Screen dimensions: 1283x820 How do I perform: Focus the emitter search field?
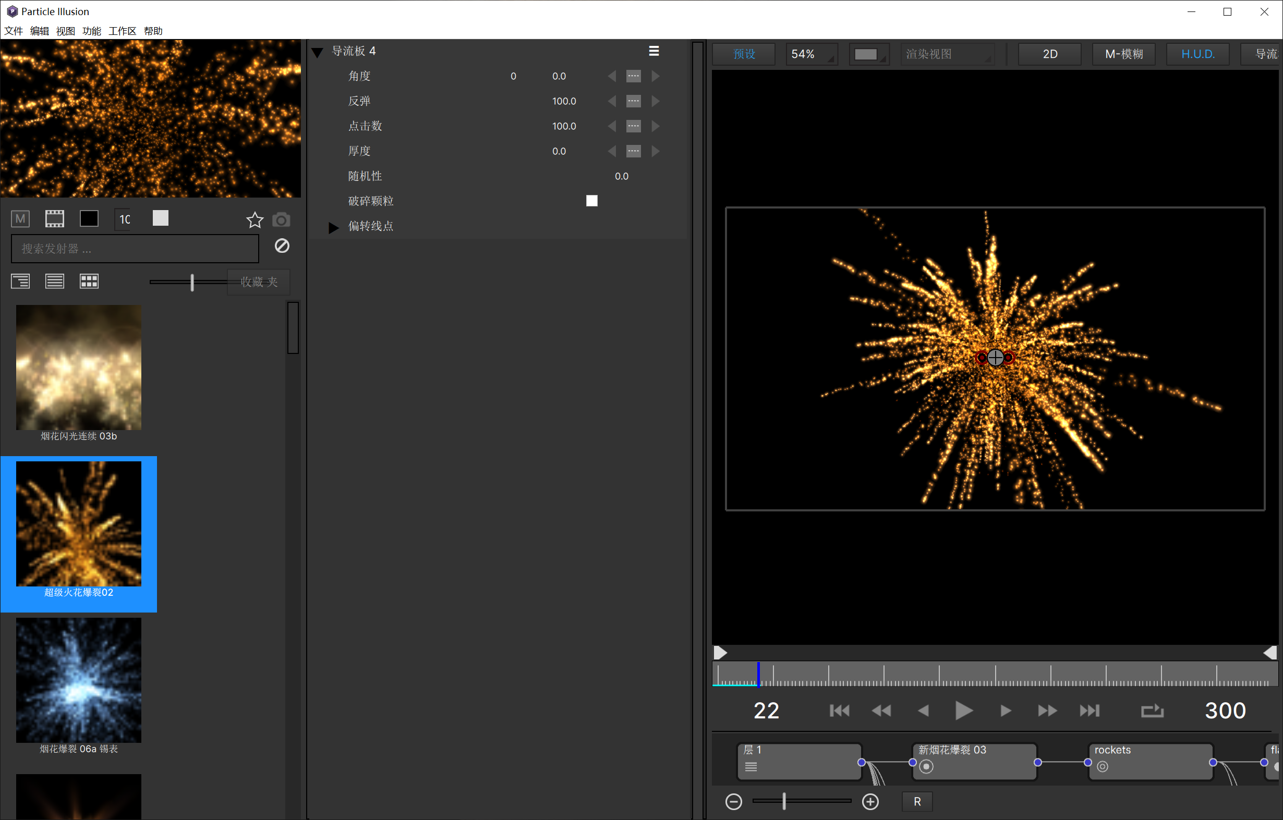point(135,249)
